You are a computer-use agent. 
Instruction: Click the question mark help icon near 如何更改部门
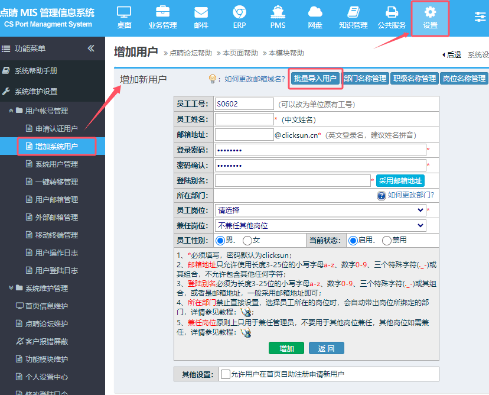[x=381, y=196]
